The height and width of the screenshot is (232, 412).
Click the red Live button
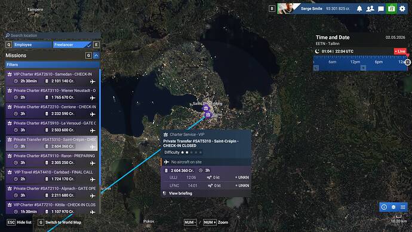click(x=400, y=51)
